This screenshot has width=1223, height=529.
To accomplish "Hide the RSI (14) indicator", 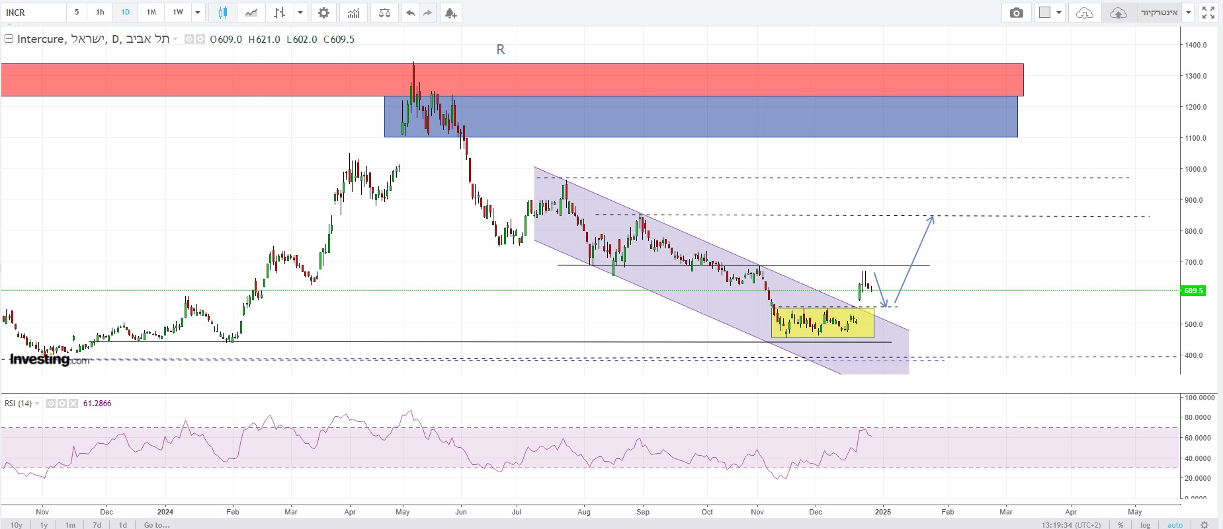I will click(51, 404).
